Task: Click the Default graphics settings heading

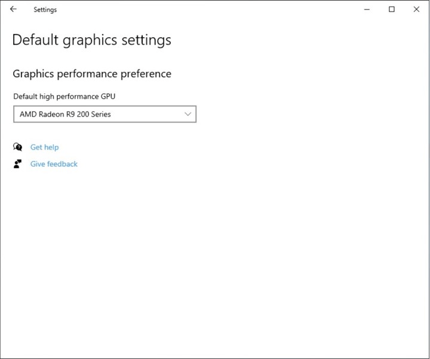Action: (91, 40)
